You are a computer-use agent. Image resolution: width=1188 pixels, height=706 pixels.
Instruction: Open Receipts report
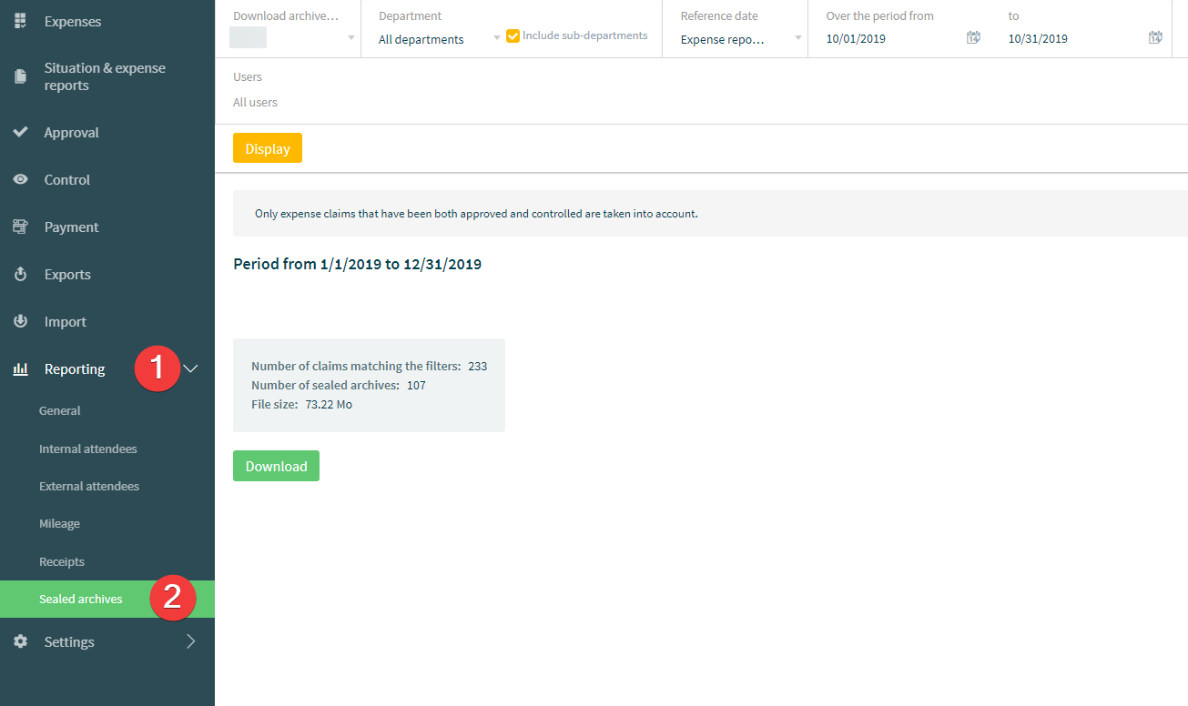62,561
